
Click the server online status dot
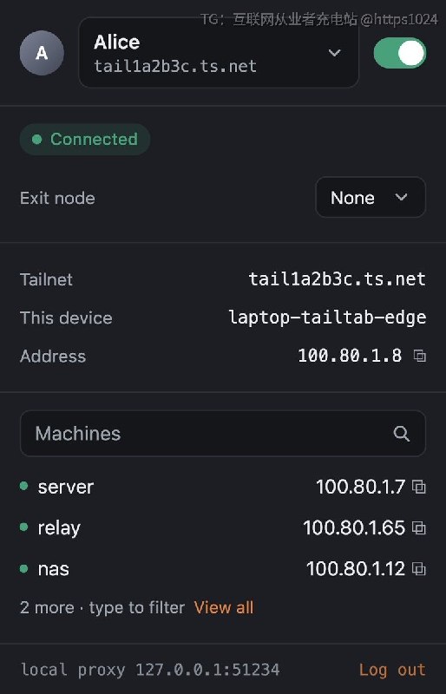coord(24,486)
